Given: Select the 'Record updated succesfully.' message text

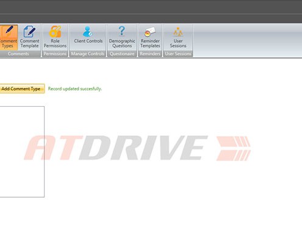Looking at the screenshot, I should click(75, 89).
